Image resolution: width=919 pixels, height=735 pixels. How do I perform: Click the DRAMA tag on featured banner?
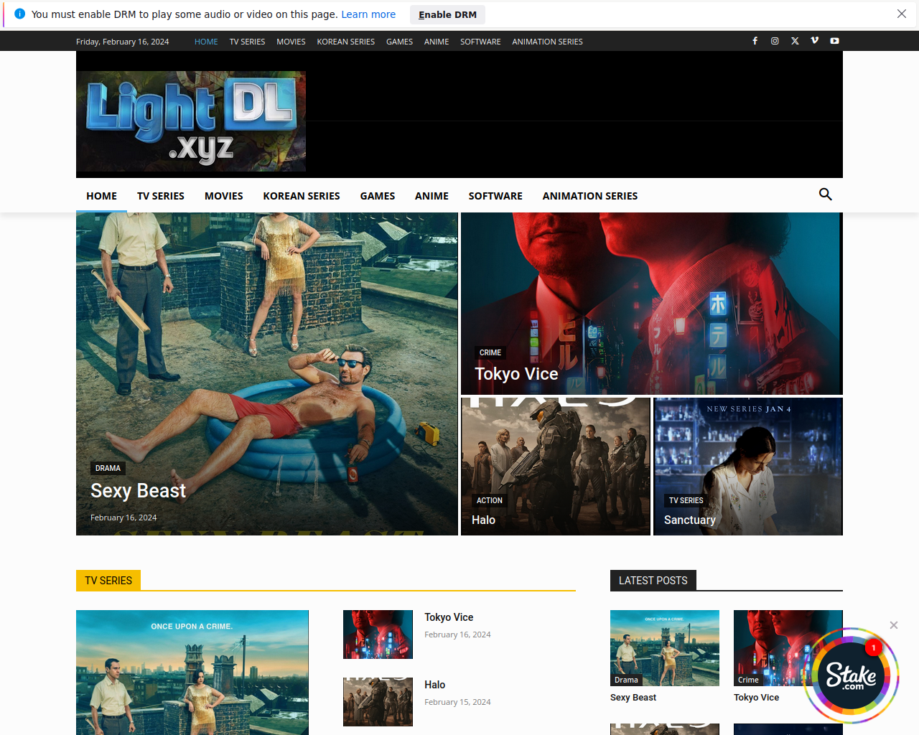(x=108, y=468)
